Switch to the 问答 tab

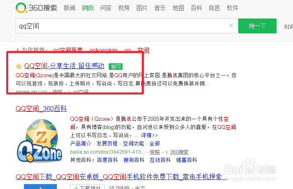(106, 8)
